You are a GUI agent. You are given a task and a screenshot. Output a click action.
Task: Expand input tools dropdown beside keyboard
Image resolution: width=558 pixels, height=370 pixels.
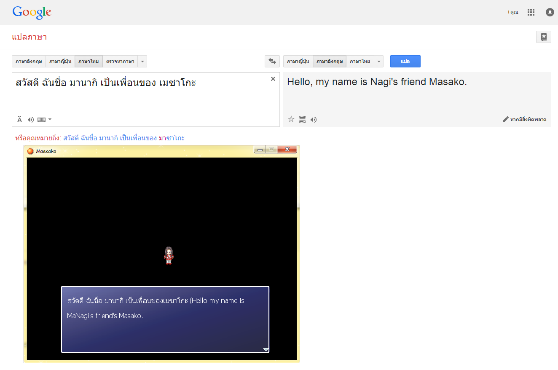(50, 119)
